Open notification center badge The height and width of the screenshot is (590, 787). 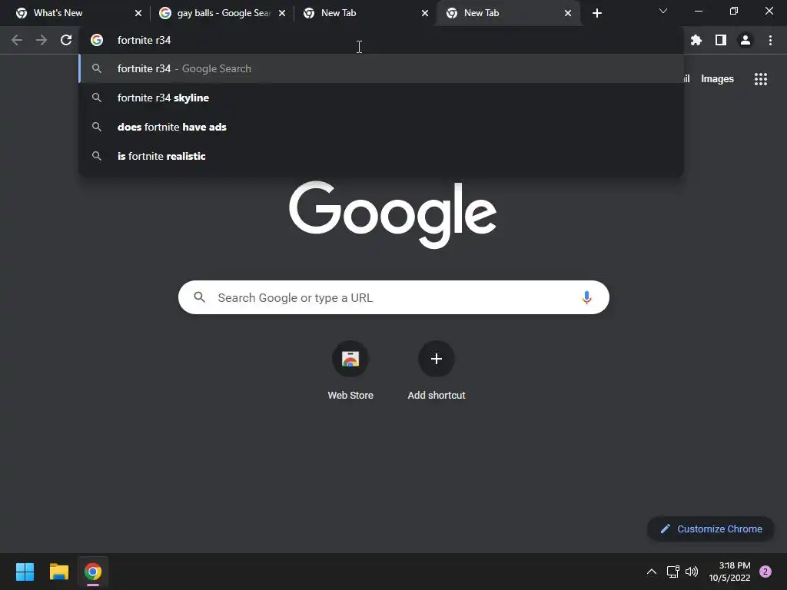point(765,572)
